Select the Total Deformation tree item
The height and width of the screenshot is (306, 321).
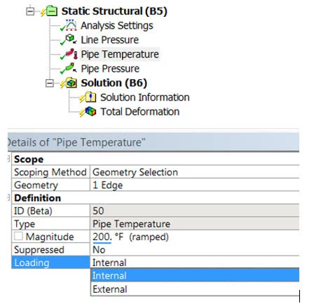point(140,111)
